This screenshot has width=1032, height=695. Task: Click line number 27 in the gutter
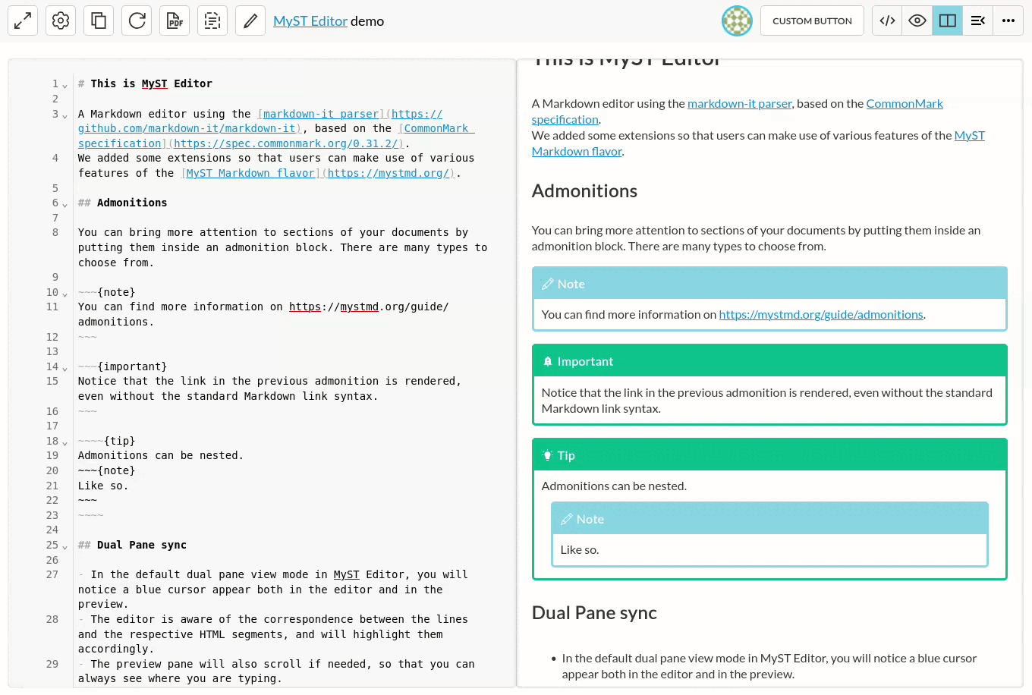click(x=52, y=574)
